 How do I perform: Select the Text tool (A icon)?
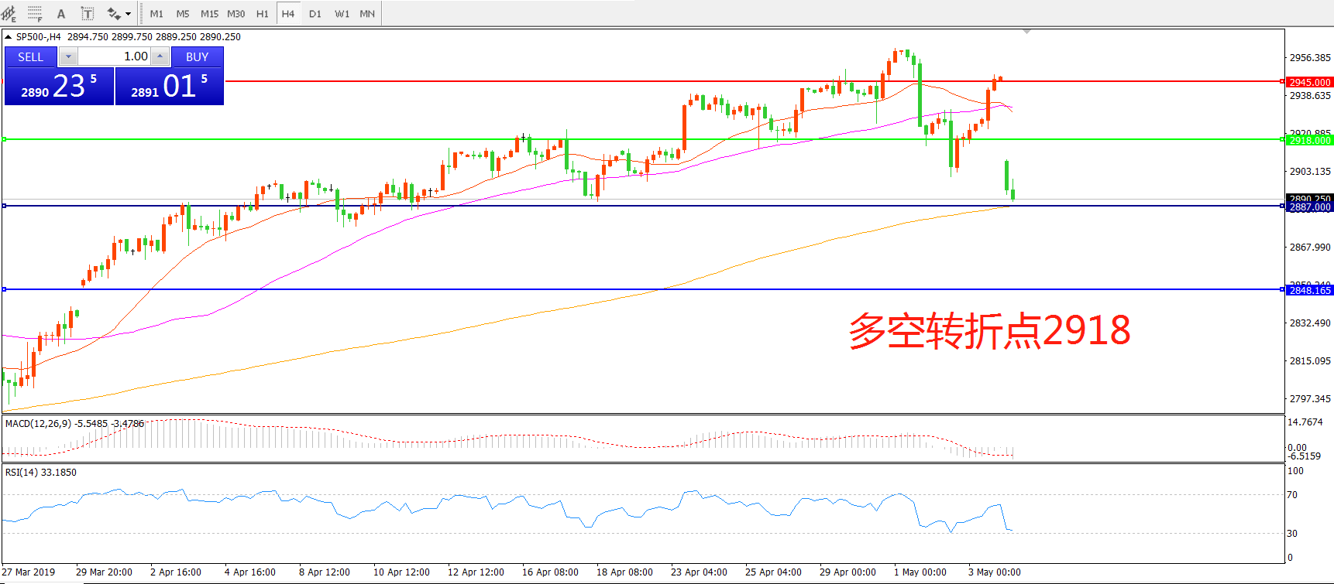point(61,14)
